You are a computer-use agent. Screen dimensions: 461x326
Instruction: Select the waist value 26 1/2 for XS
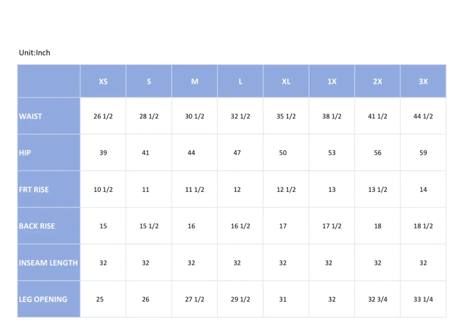(x=103, y=116)
